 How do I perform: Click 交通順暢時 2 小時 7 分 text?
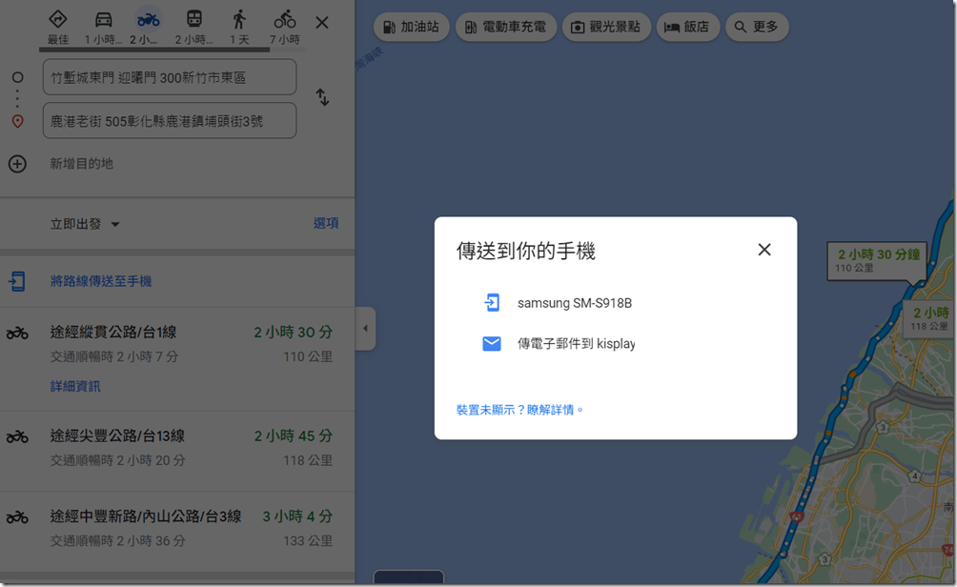114,356
